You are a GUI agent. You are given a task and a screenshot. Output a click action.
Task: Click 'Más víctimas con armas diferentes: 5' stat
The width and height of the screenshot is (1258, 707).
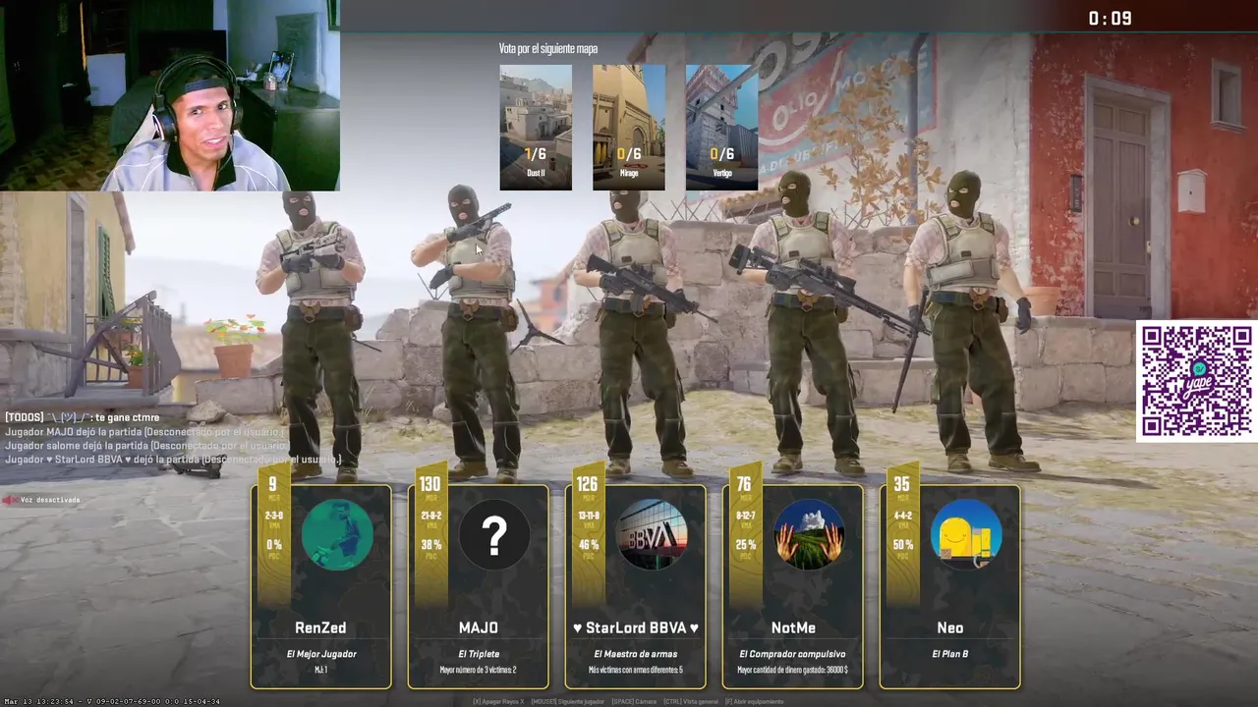click(636, 671)
